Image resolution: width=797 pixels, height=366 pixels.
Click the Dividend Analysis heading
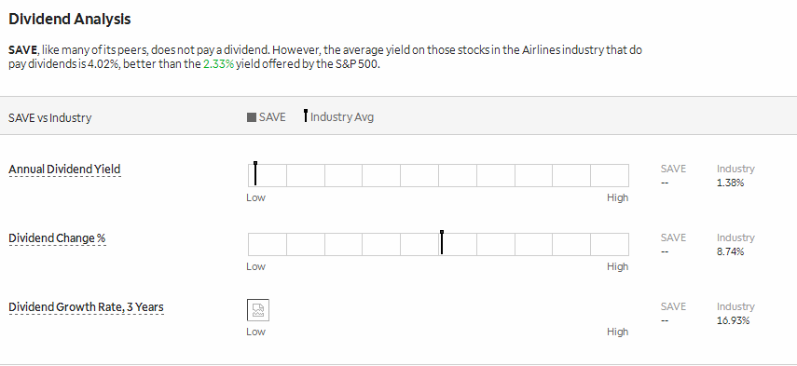(70, 19)
